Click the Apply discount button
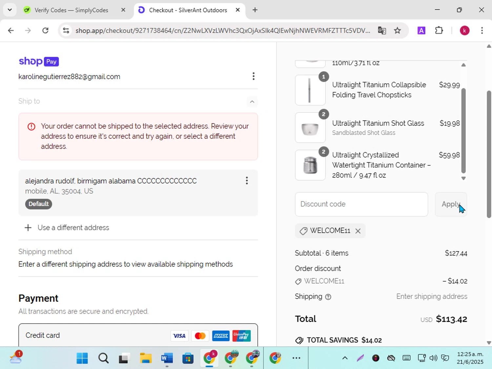The width and height of the screenshot is (492, 369). point(451,204)
